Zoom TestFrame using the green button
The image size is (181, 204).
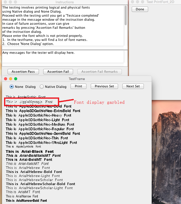[15, 79]
